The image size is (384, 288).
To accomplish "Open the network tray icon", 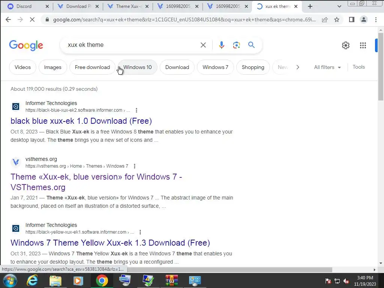I will pos(337,281).
